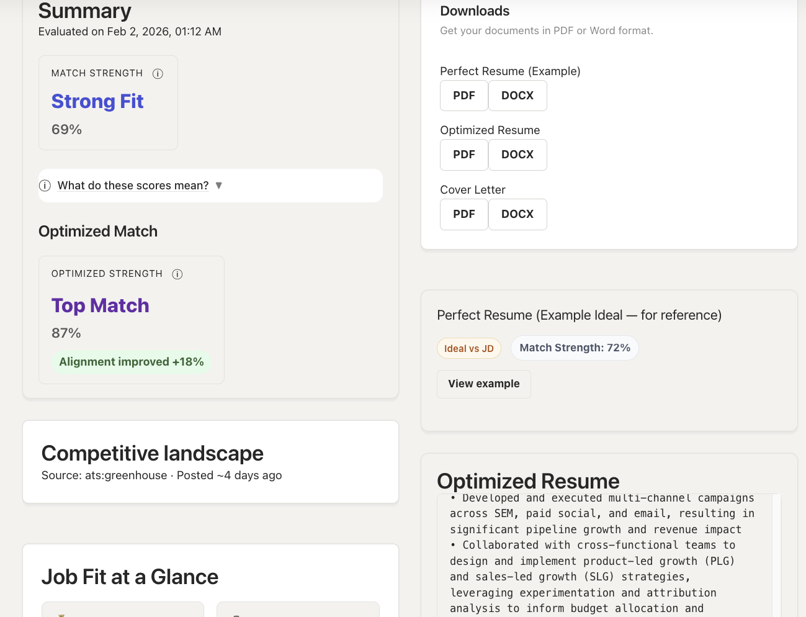The width and height of the screenshot is (806, 617).
Task: Download Perfect Resume as DOCX
Action: click(x=517, y=95)
